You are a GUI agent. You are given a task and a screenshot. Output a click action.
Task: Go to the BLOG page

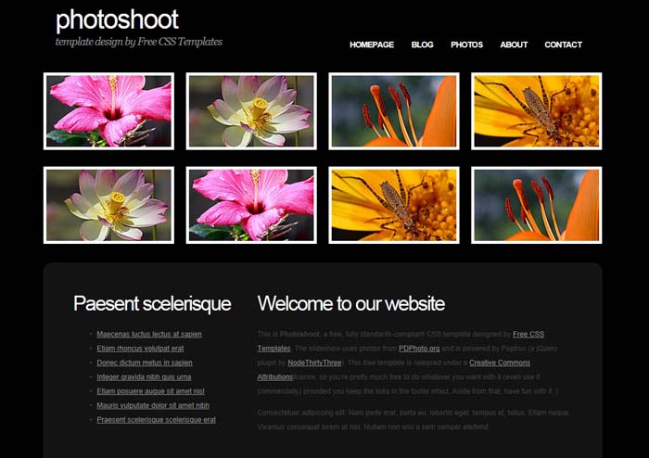(x=422, y=45)
